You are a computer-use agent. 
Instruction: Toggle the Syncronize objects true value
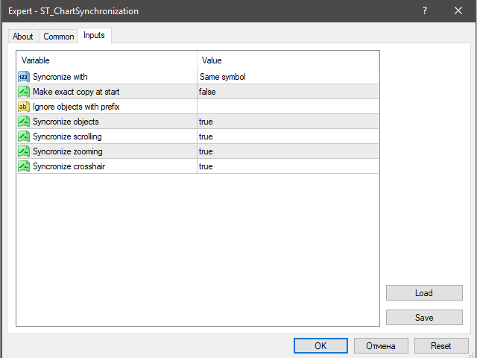point(287,122)
